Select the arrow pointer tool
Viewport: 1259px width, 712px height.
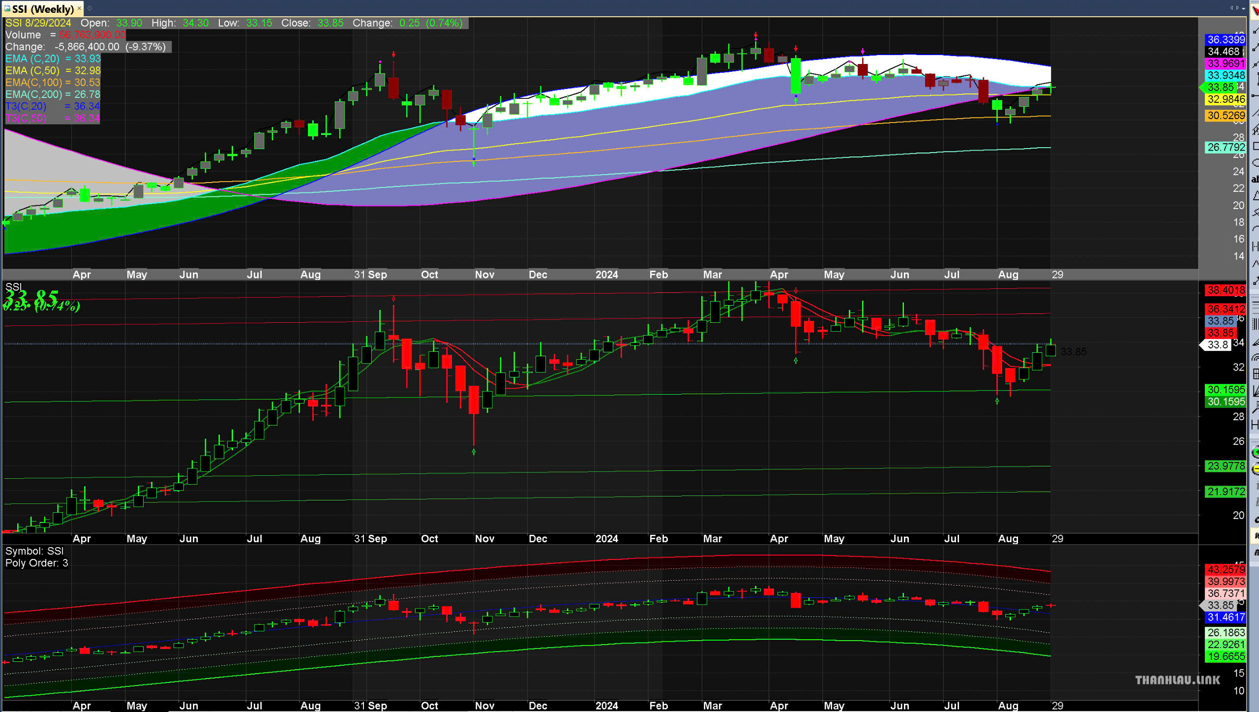[x=1255, y=12]
